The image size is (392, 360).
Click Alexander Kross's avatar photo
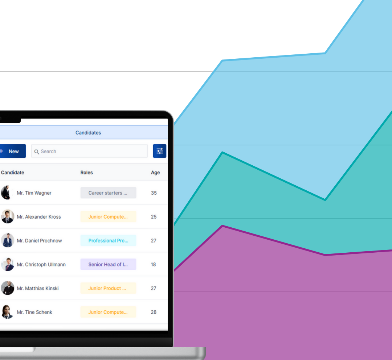coord(8,216)
